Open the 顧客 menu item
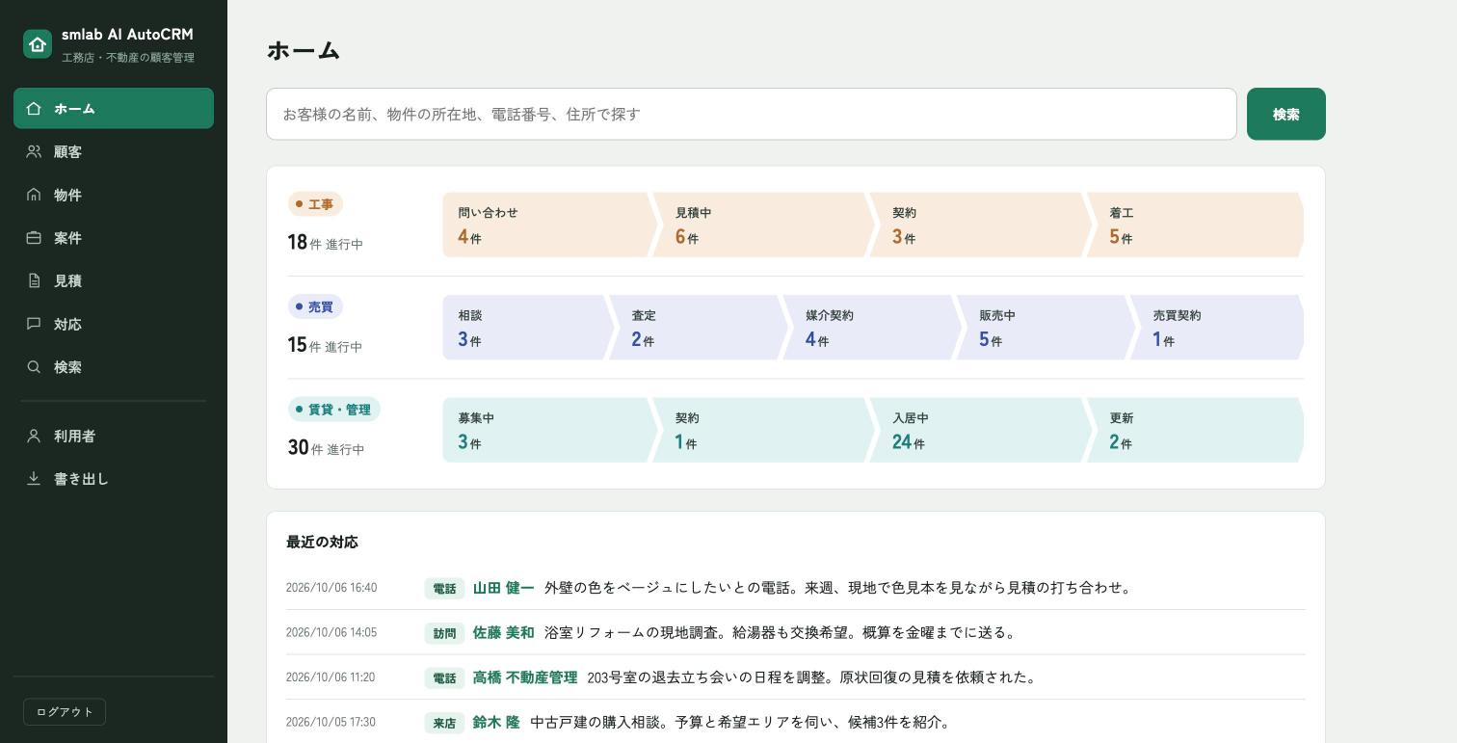This screenshot has width=1457, height=743. pos(114,152)
